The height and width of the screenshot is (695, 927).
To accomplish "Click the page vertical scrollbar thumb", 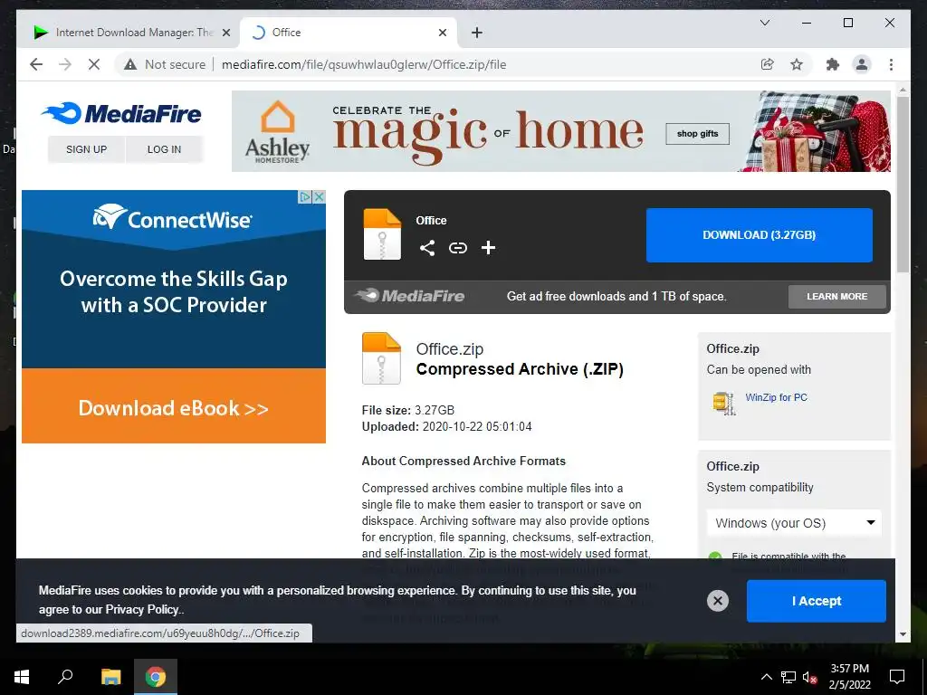I will 903,185.
